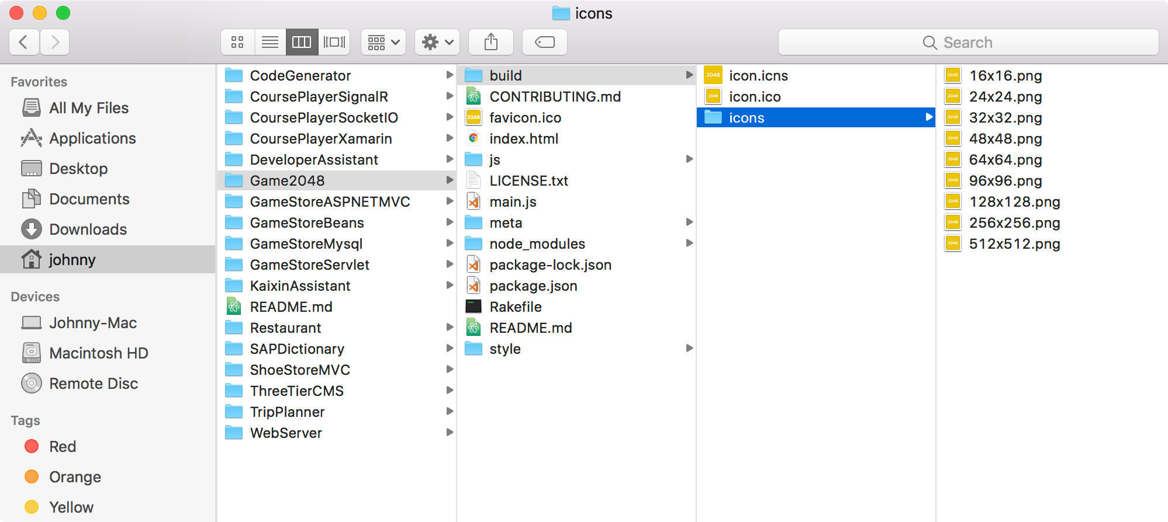This screenshot has height=522, width=1168.
Task: Open Downloads in sidebar
Action: coord(108,229)
